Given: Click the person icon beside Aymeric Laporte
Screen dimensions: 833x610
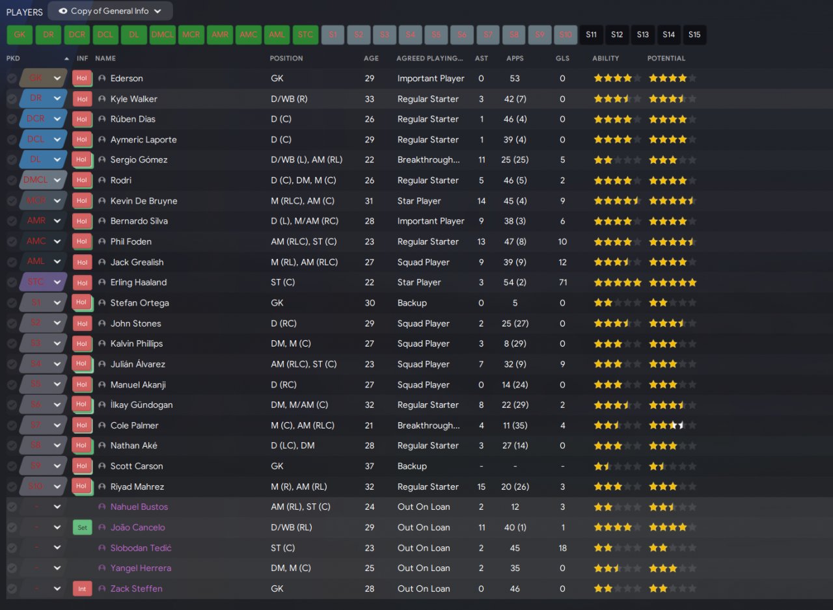Looking at the screenshot, I should pos(102,140).
